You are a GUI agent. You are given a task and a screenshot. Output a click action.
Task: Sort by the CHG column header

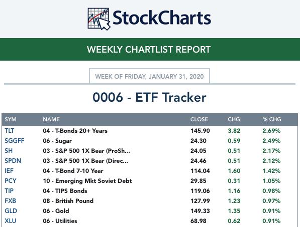(234, 119)
